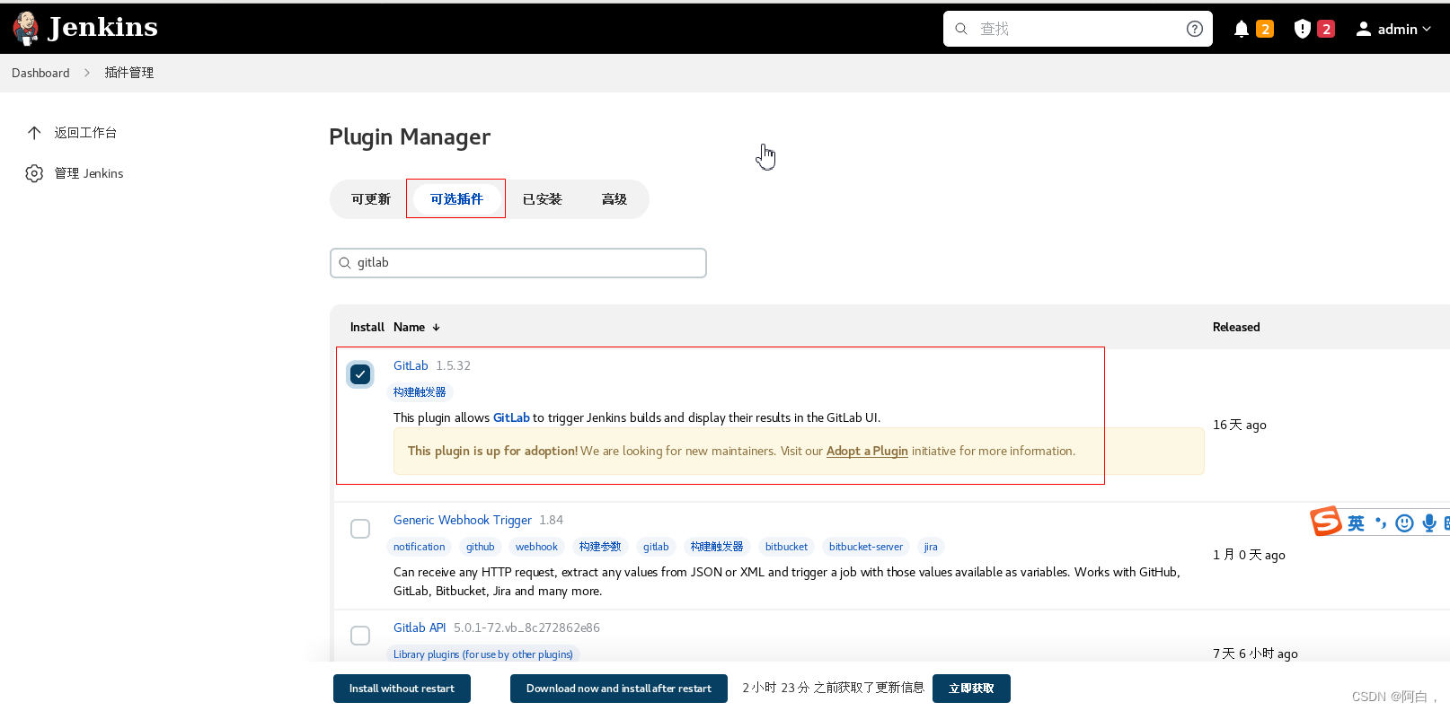
Task: Open the Jenkins title home link
Action: click(x=102, y=28)
